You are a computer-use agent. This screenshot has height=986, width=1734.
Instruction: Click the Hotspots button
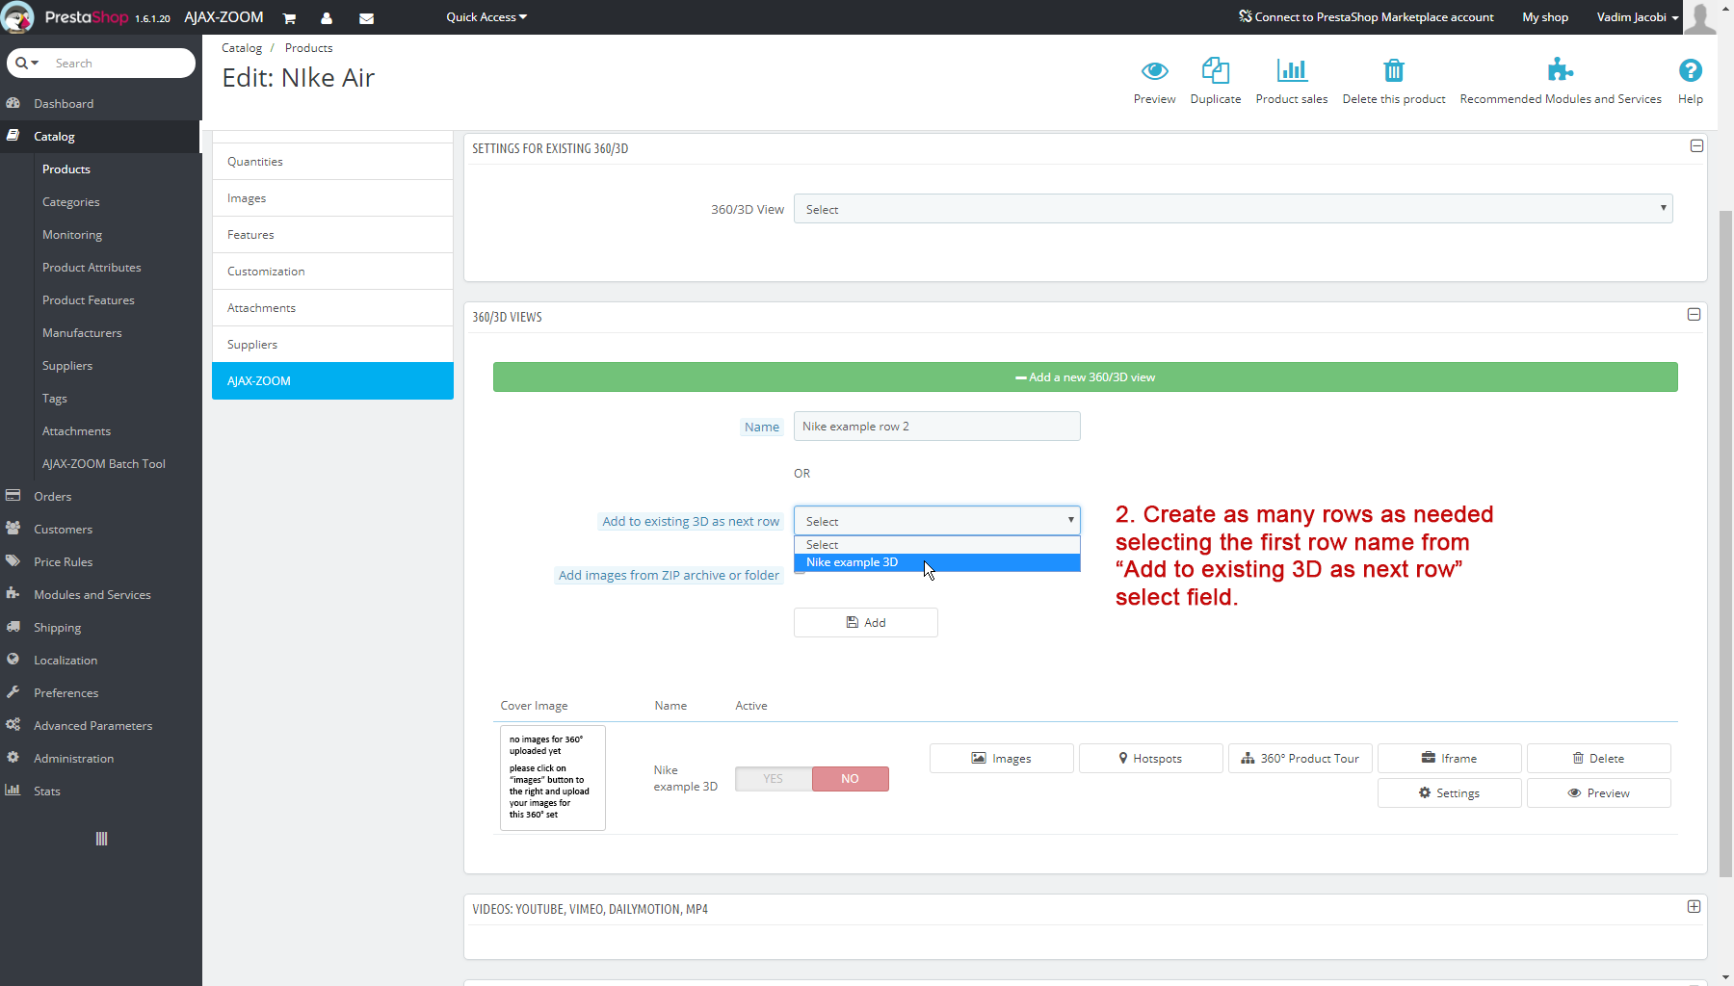1151,759
